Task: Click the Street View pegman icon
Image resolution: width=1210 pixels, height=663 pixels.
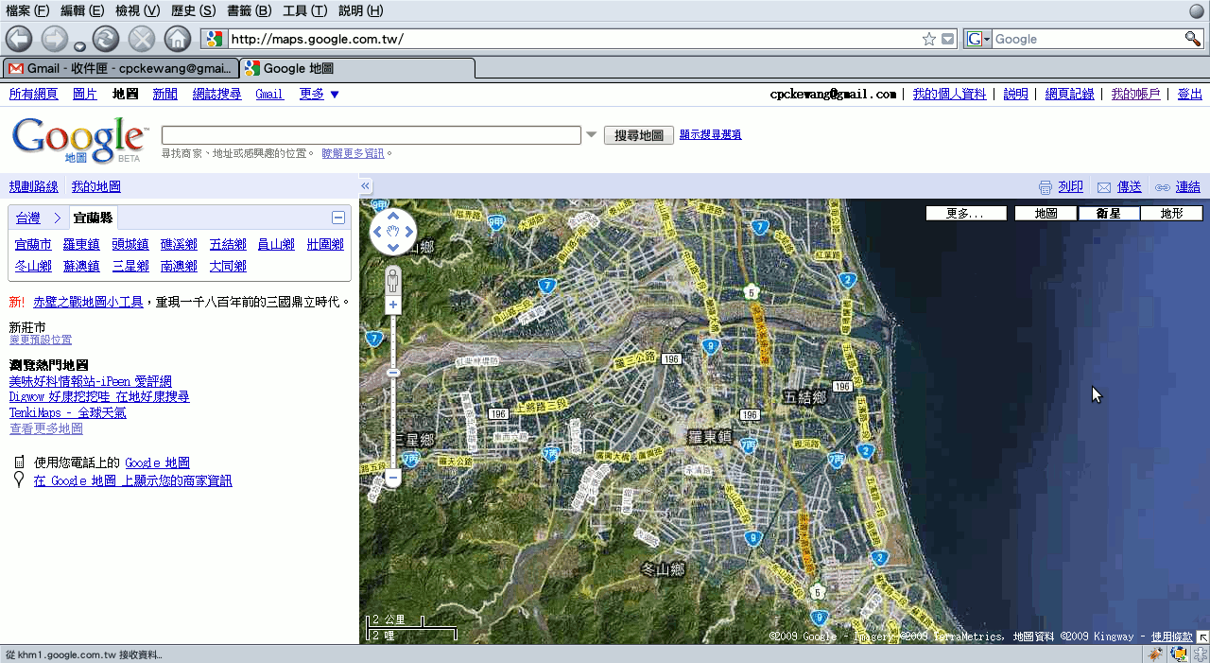Action: [x=393, y=280]
